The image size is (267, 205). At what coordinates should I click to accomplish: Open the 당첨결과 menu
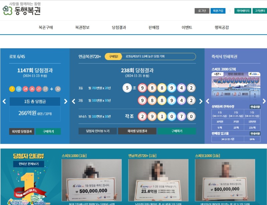click(119, 27)
